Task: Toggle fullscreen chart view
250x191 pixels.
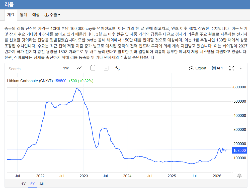Action: point(232,68)
